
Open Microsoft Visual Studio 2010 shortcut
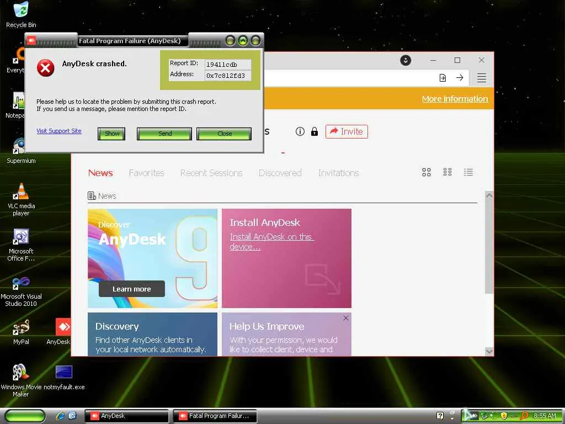[x=21, y=290]
